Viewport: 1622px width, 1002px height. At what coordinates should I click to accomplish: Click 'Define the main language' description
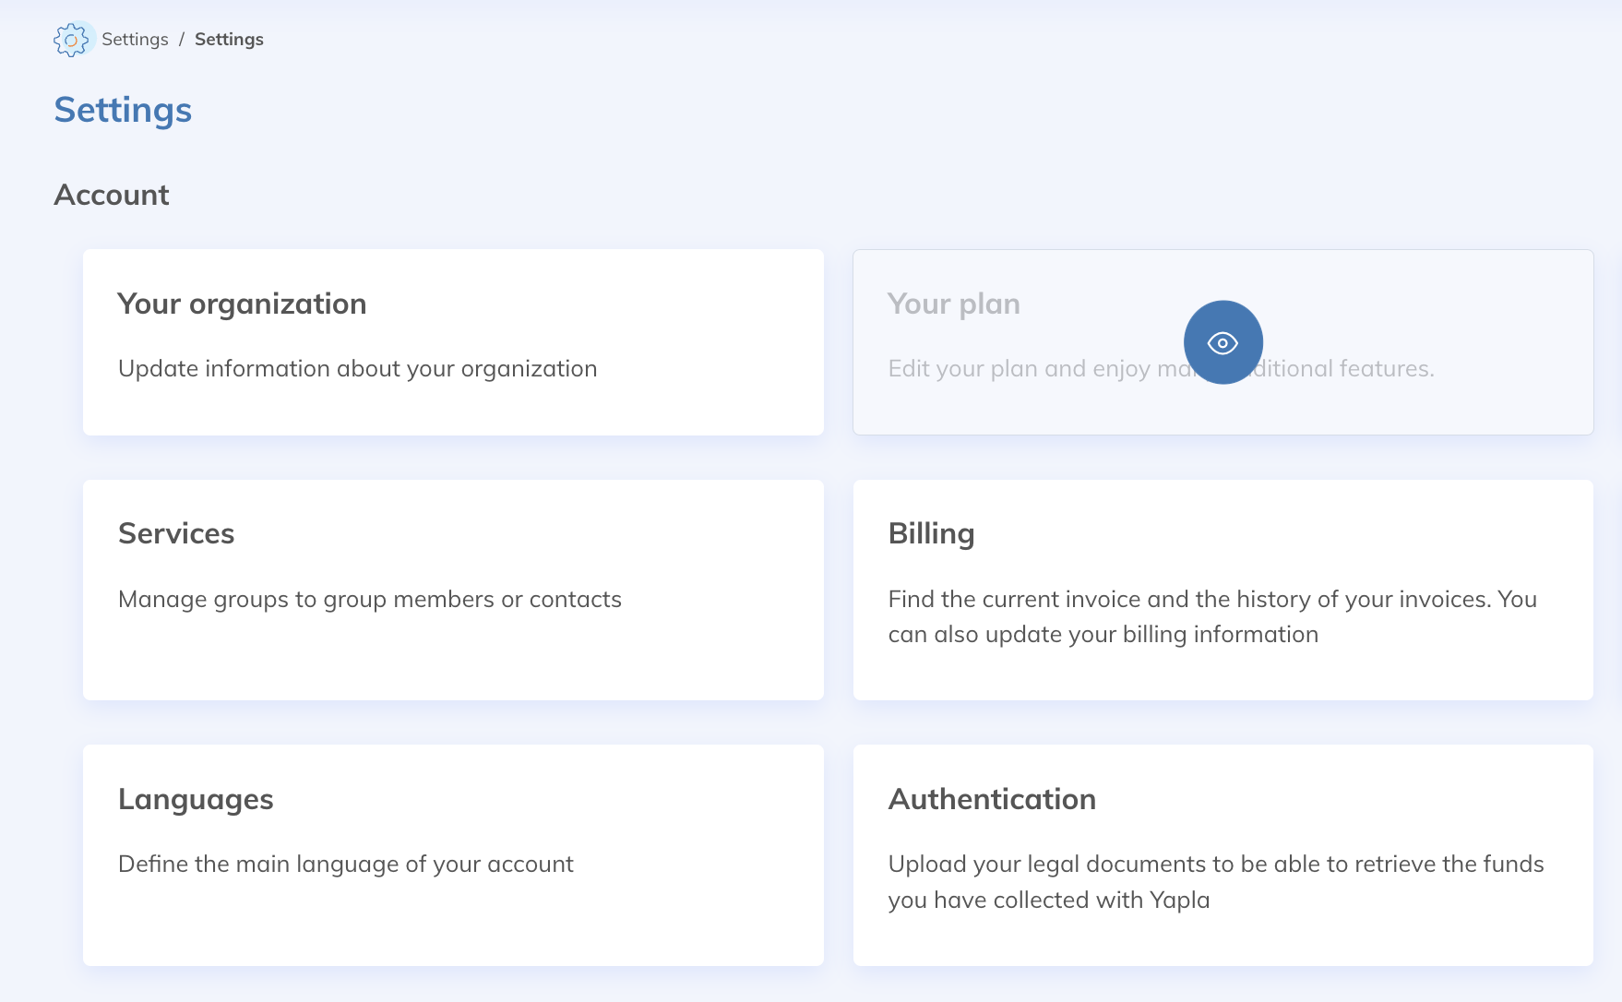(345, 865)
